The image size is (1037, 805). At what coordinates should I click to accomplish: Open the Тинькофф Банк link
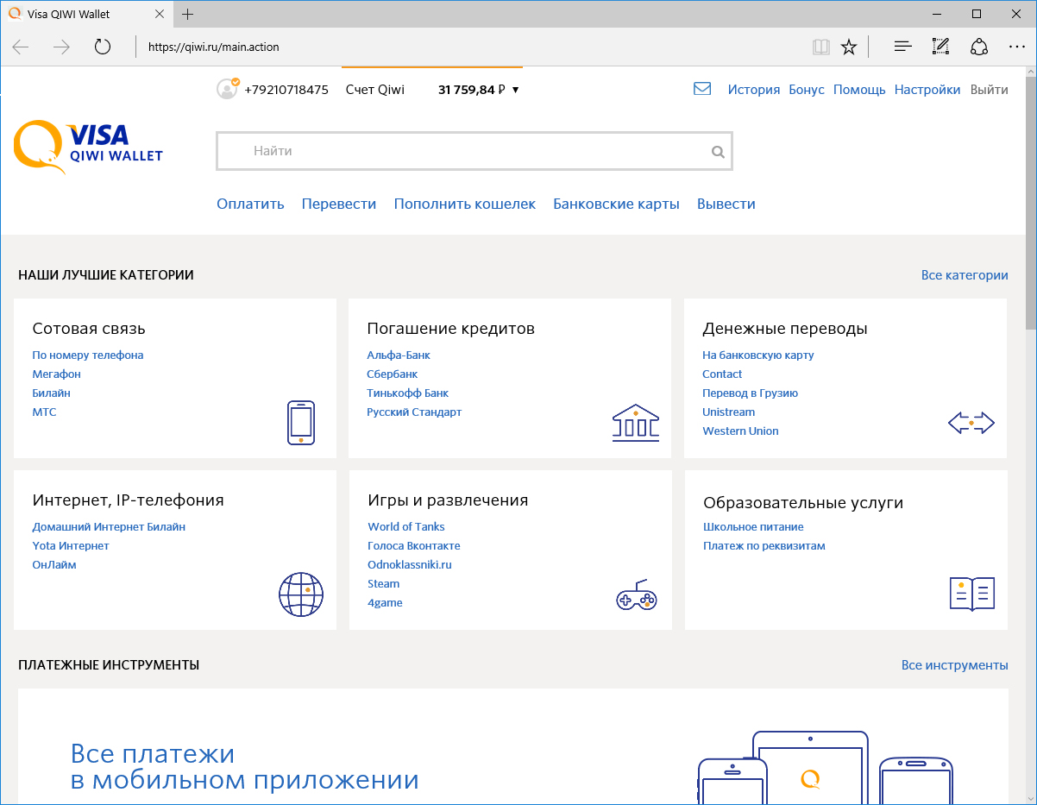coord(408,393)
